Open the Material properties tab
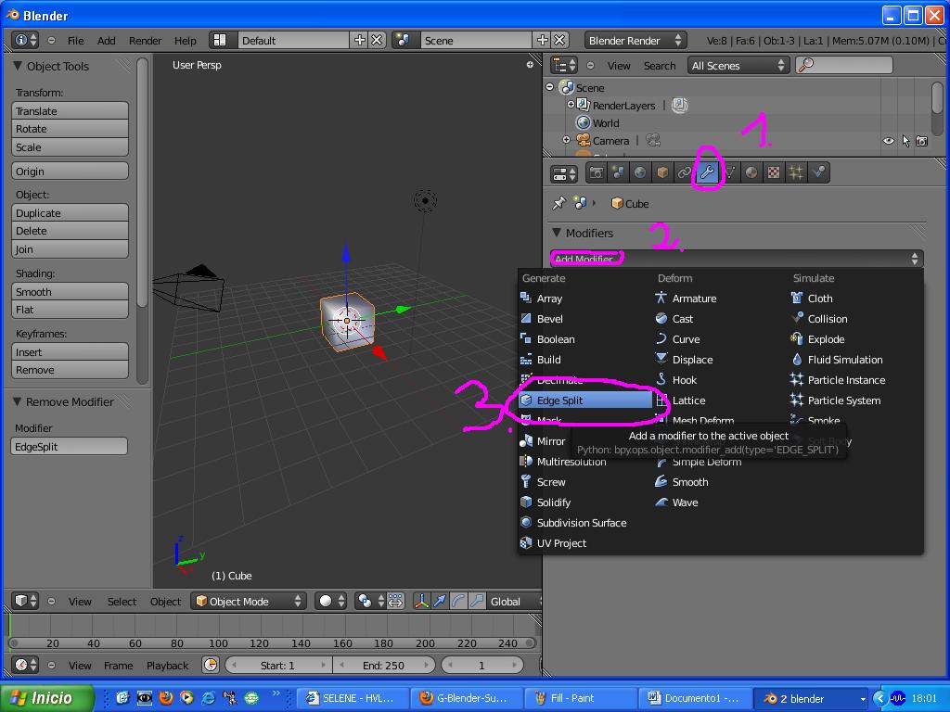Viewport: 950px width, 712px height. point(751,172)
